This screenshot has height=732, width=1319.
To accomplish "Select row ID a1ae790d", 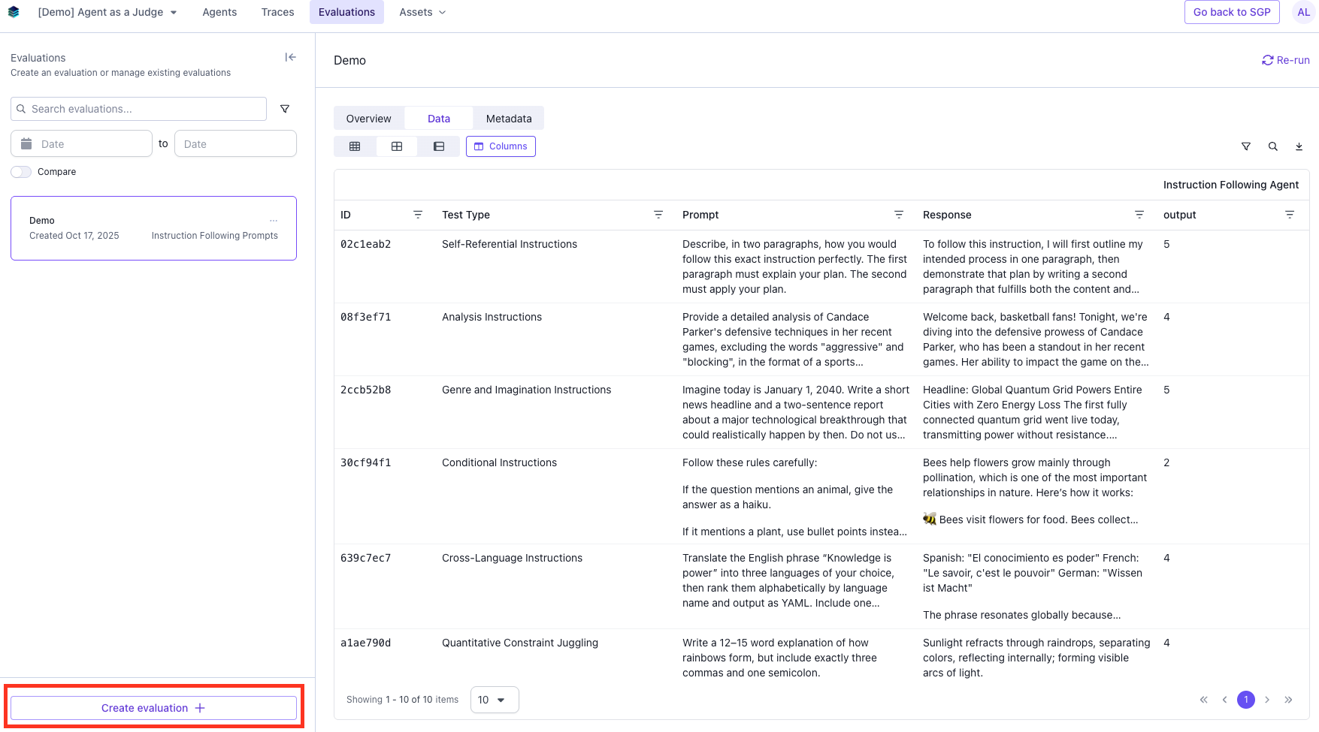I will [x=366, y=643].
